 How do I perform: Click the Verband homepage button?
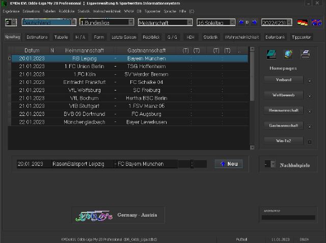pyautogui.click(x=283, y=80)
